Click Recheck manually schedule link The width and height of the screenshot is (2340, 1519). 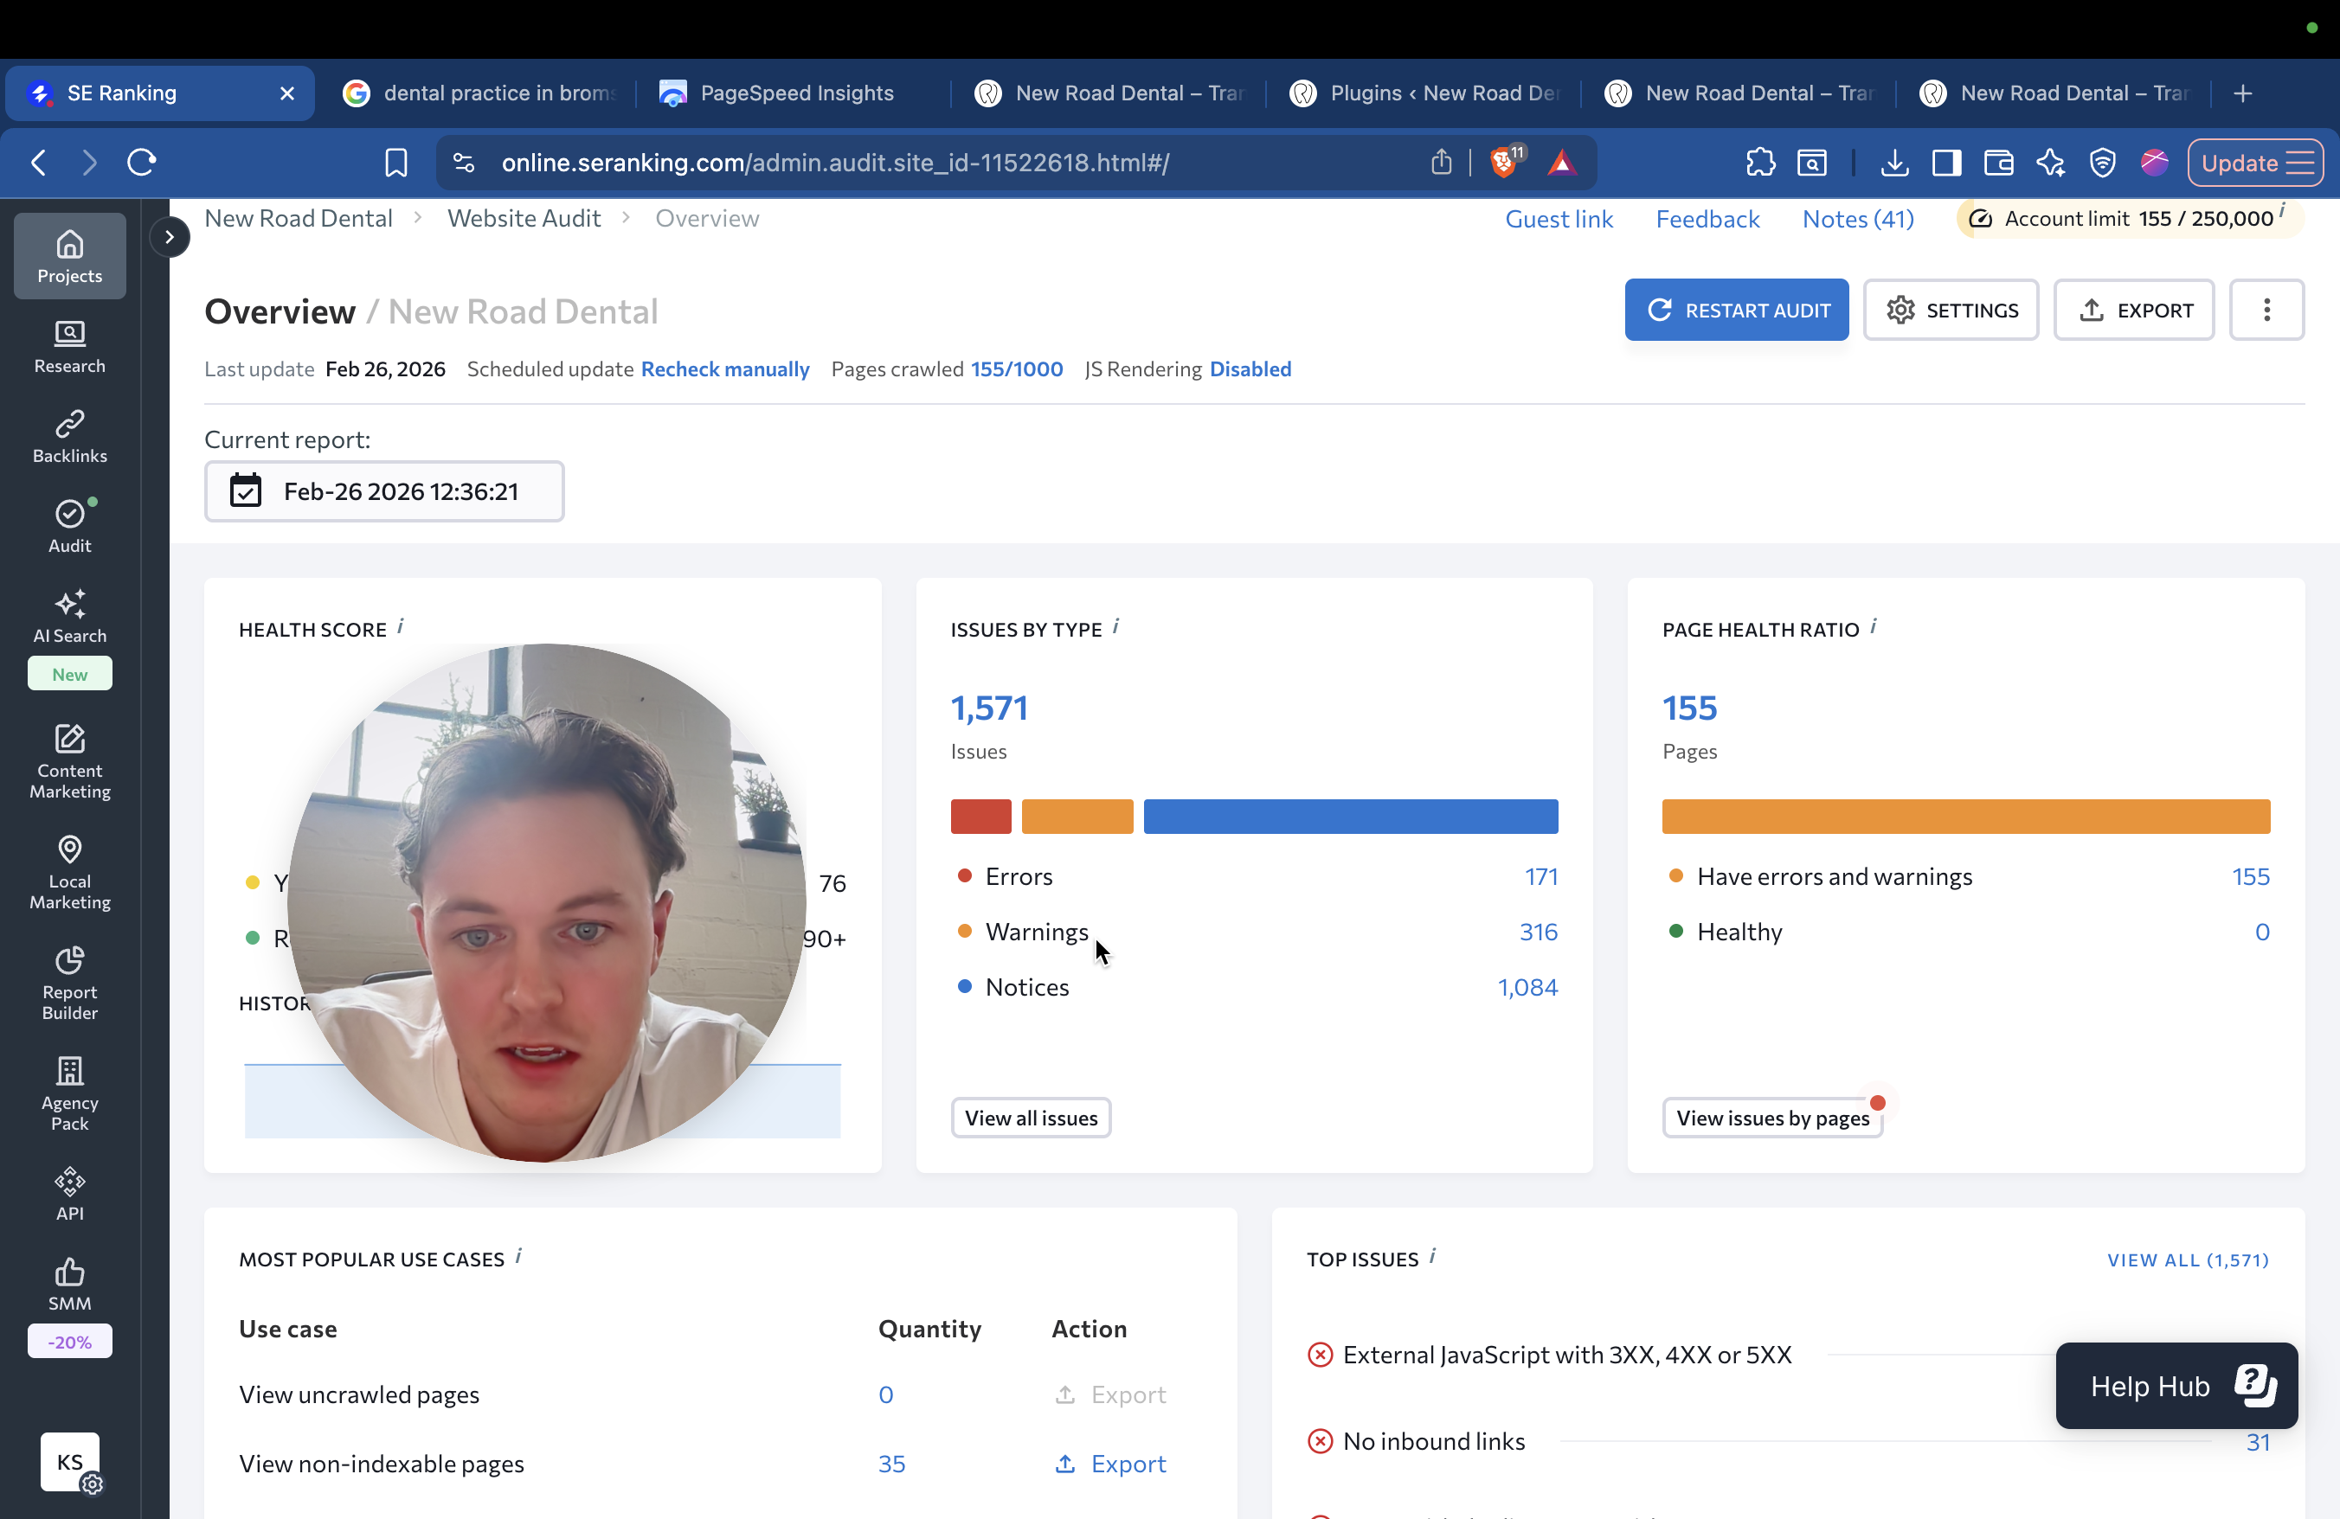[x=724, y=369]
